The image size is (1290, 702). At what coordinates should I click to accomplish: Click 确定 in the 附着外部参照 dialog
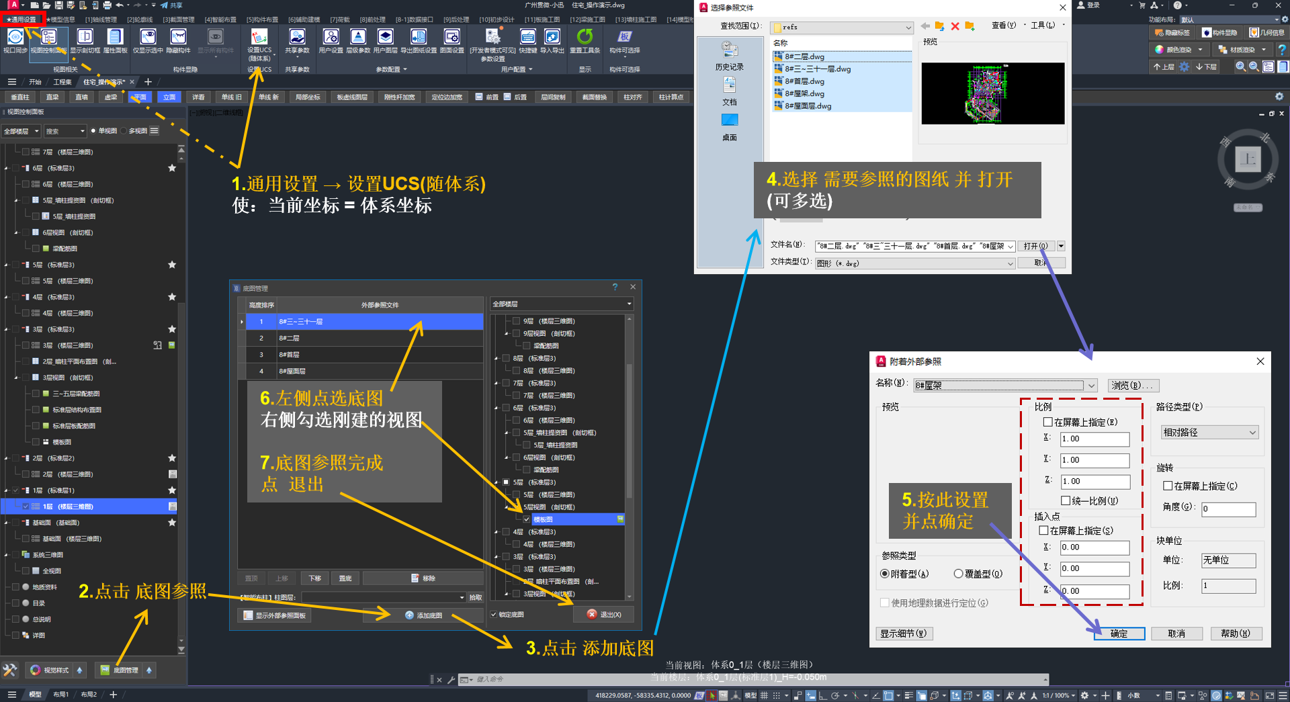click(1119, 633)
